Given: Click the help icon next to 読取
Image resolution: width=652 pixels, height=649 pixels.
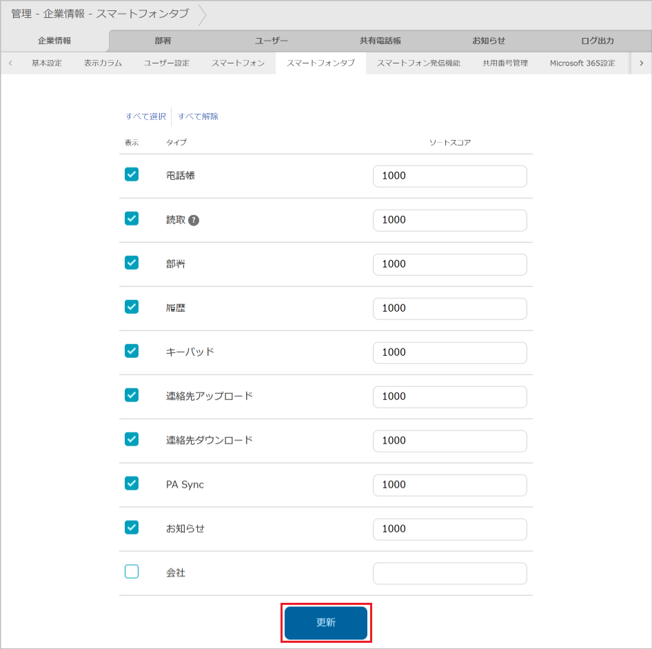Looking at the screenshot, I should click(x=192, y=220).
